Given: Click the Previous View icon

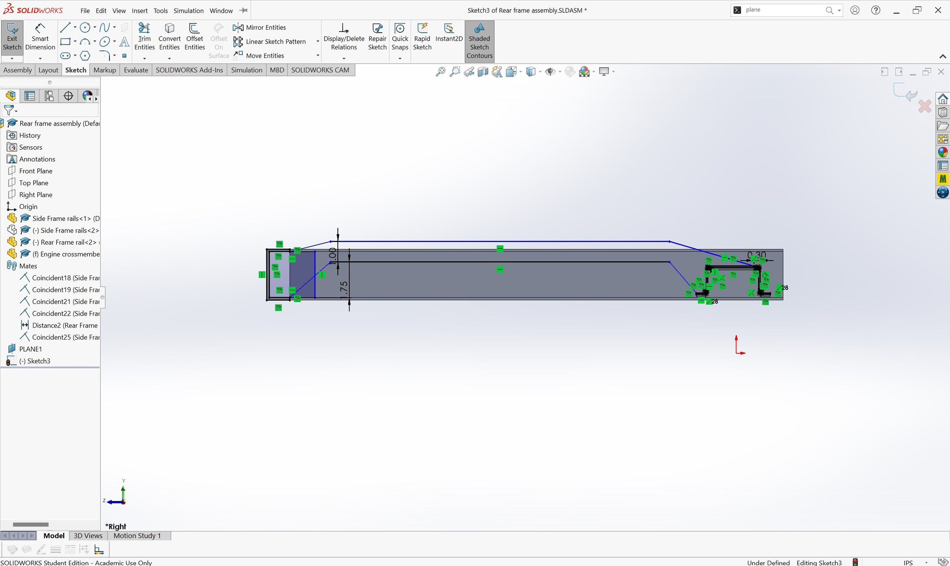Looking at the screenshot, I should tap(469, 72).
